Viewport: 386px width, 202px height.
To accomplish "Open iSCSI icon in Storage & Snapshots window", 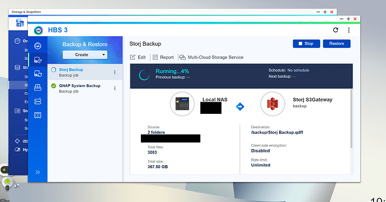I will pos(17,141).
